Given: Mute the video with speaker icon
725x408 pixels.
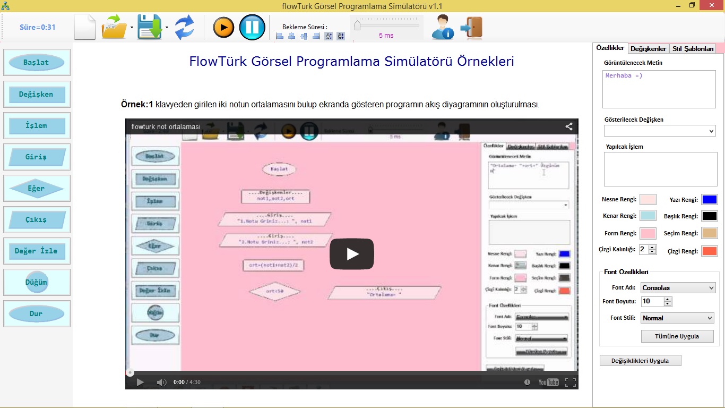Looking at the screenshot, I should [x=161, y=382].
